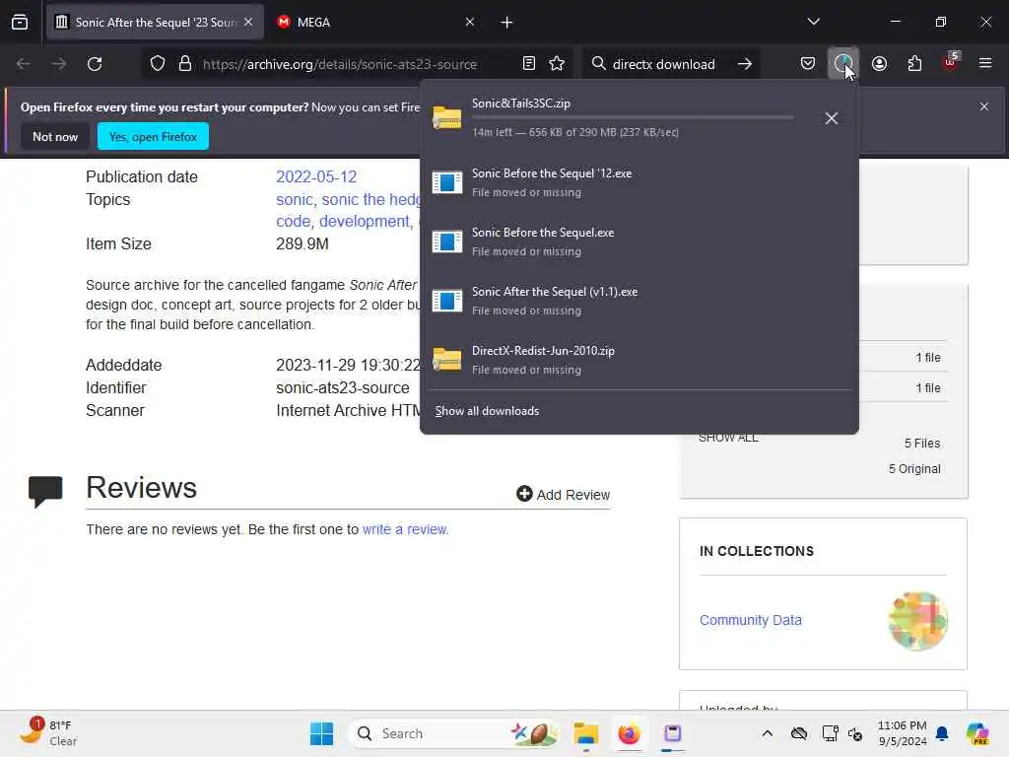Click Yes, open Firefox button
Viewport: 1009px width, 757px height.
pos(153,136)
